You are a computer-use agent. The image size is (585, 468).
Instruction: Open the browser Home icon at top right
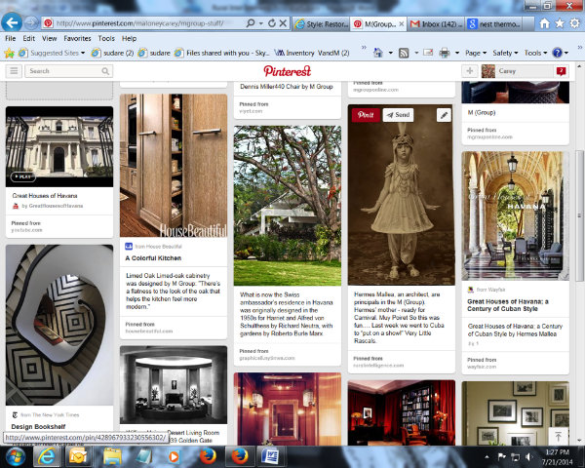pyautogui.click(x=544, y=23)
